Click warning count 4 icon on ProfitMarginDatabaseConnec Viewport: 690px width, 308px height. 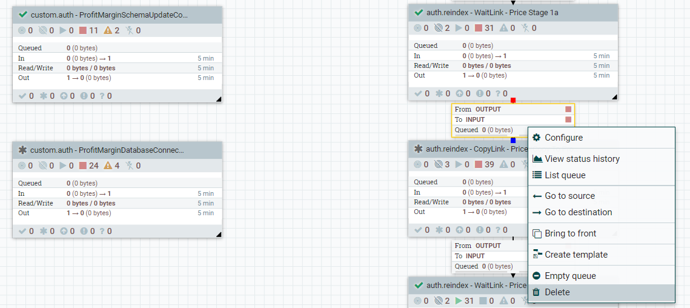coord(108,166)
